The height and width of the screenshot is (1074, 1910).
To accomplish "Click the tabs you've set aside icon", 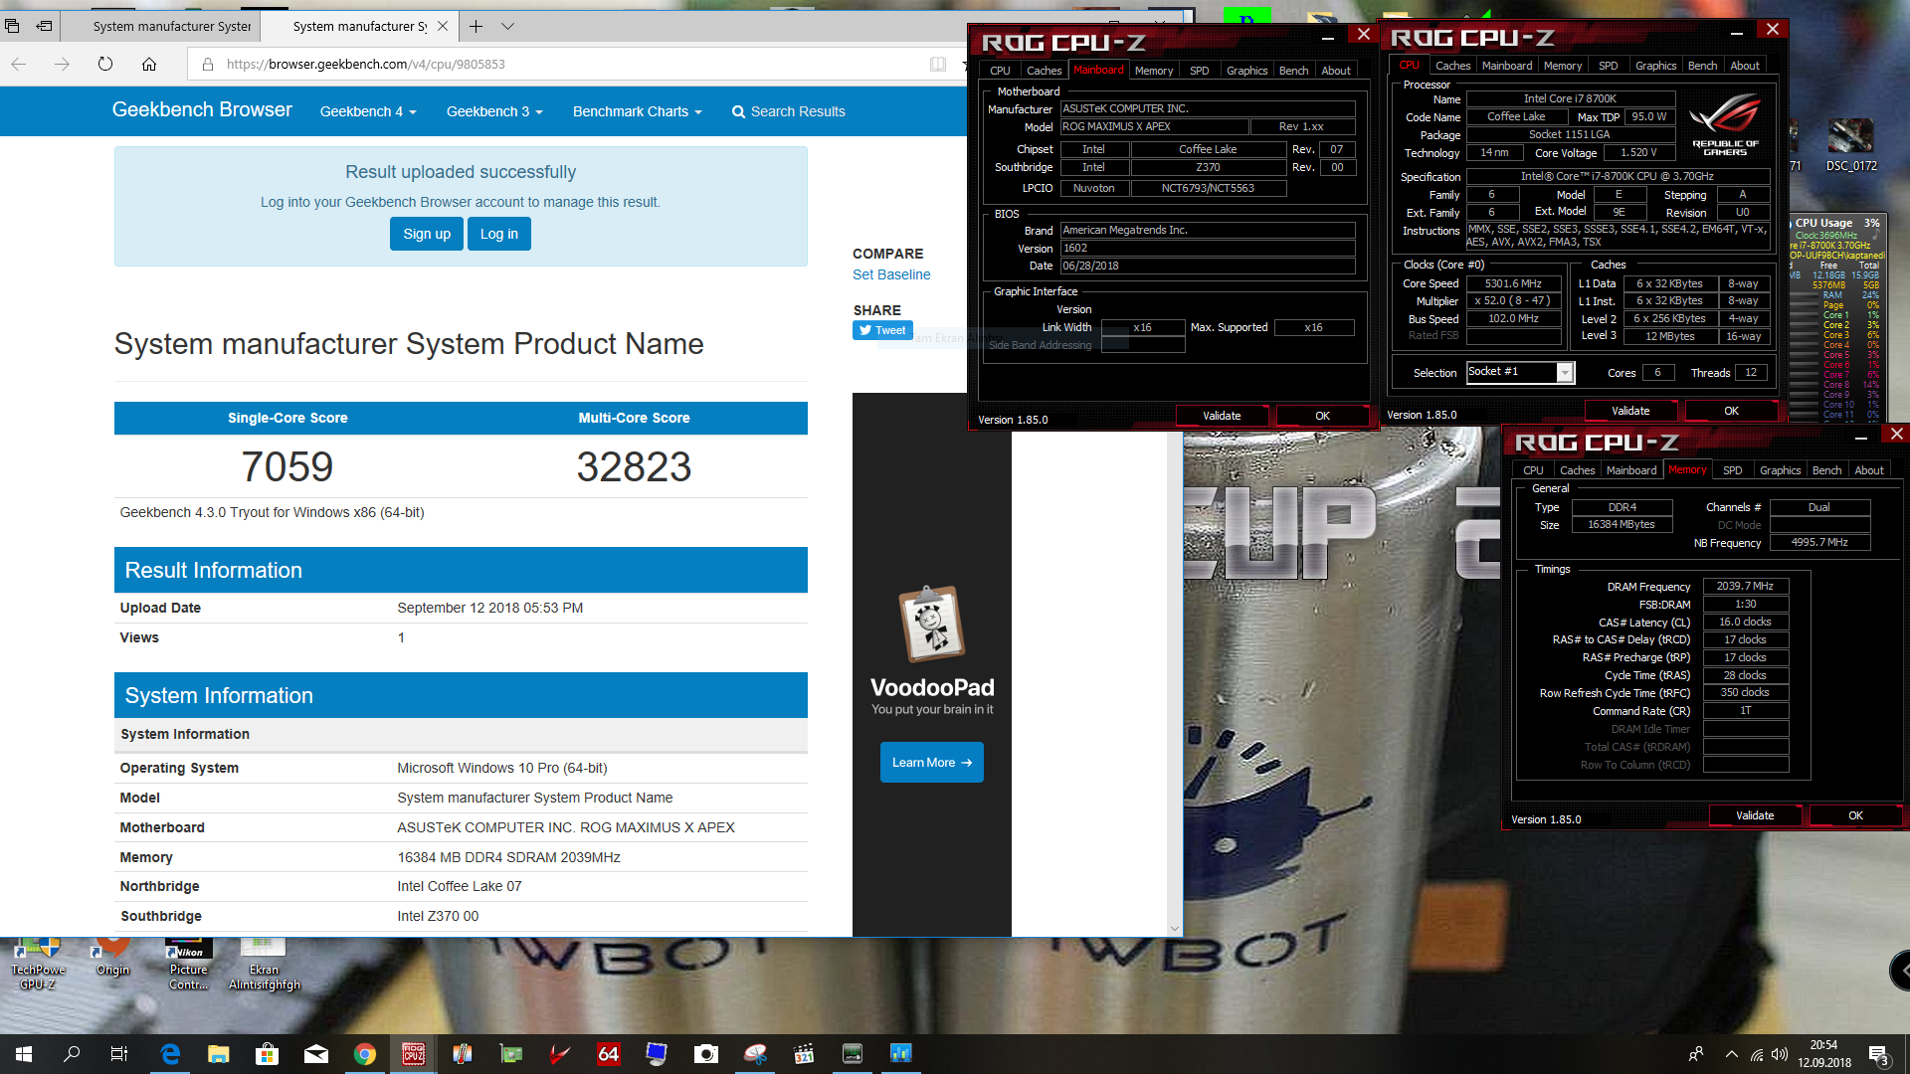I will pos(12,26).
